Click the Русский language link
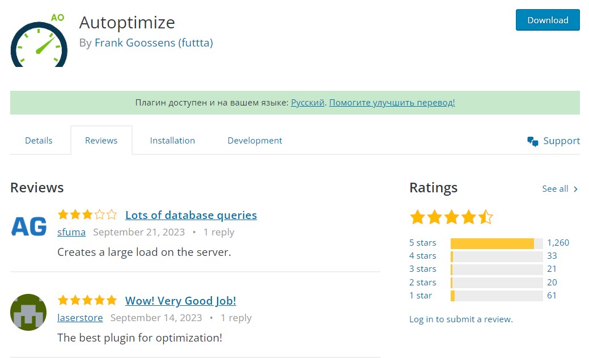The width and height of the screenshot is (589, 358). click(x=308, y=103)
